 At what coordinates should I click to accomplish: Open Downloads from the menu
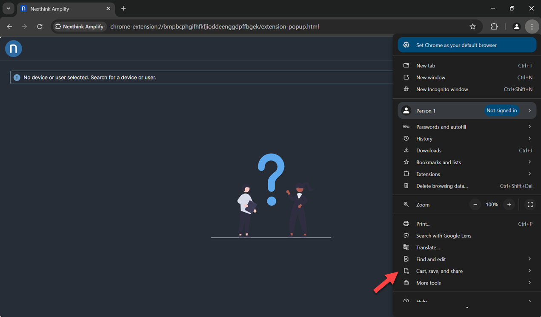pyautogui.click(x=429, y=151)
